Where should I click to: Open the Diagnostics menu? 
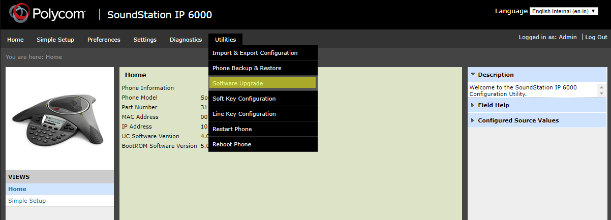click(186, 40)
